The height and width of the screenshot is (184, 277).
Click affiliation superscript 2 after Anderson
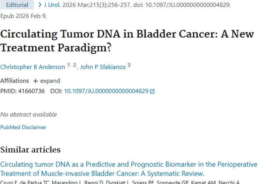(x=74, y=66)
